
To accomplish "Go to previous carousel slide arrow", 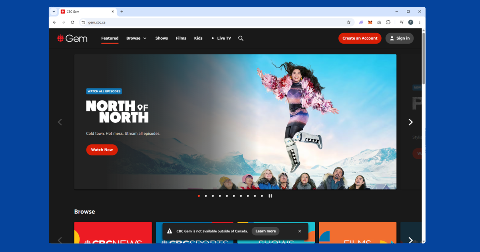I will 60,122.
